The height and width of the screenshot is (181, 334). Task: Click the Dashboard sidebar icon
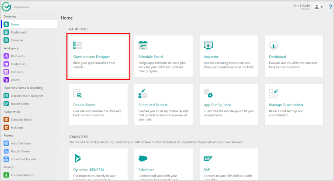(x=6, y=32)
